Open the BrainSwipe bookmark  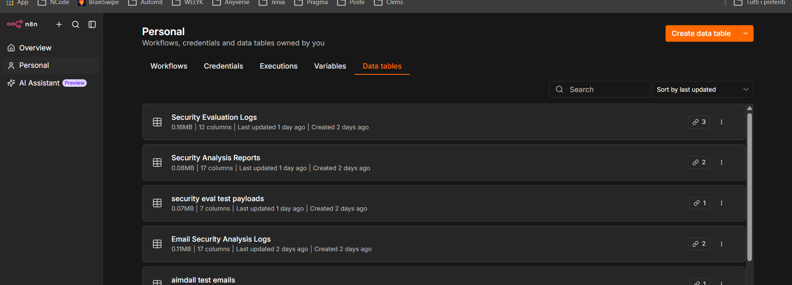click(98, 2)
